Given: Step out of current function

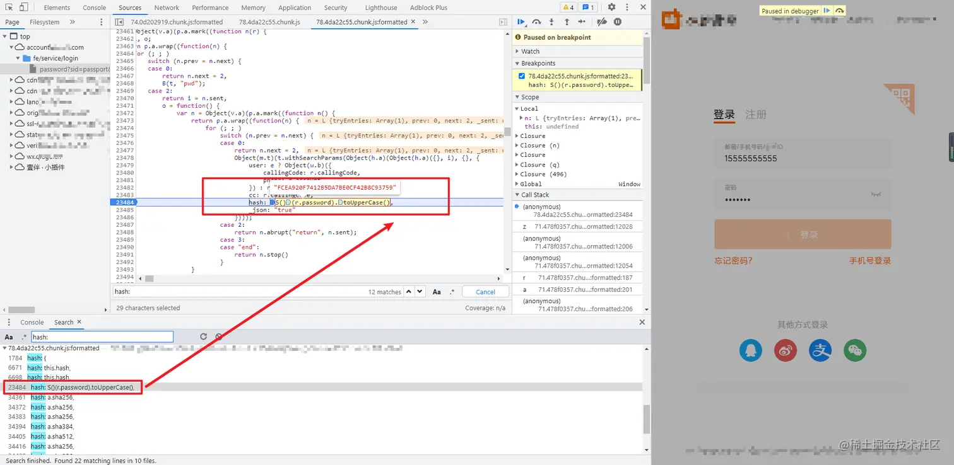Looking at the screenshot, I should (x=567, y=21).
